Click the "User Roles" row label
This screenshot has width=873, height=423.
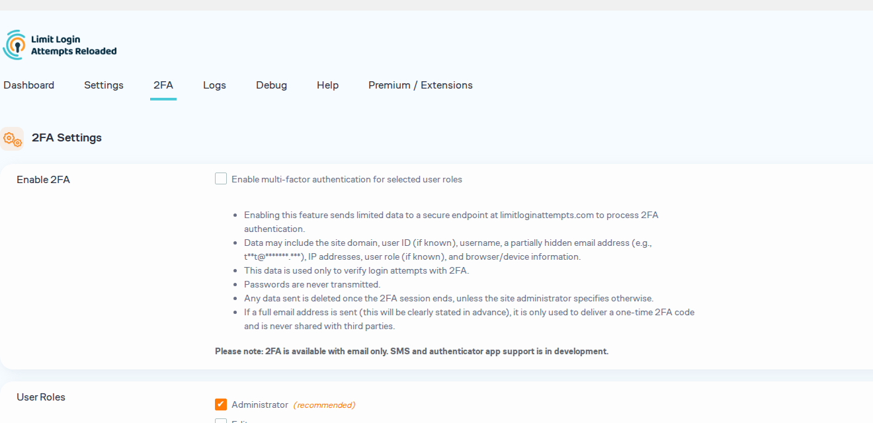coord(41,397)
